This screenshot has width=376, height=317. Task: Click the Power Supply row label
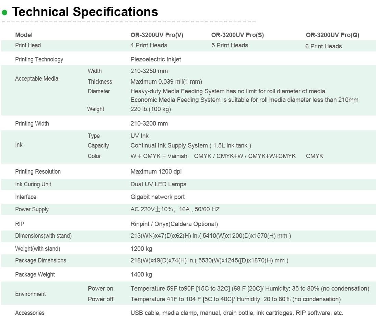(32, 209)
